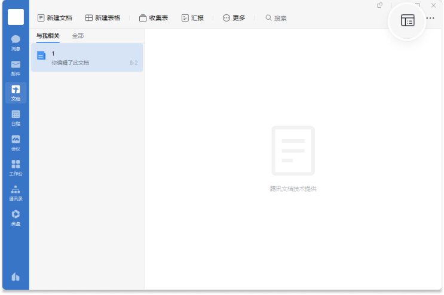This screenshot has width=444, height=295.
Task: Open the Workbench (工作台) sidebar icon
Action: click(16, 168)
